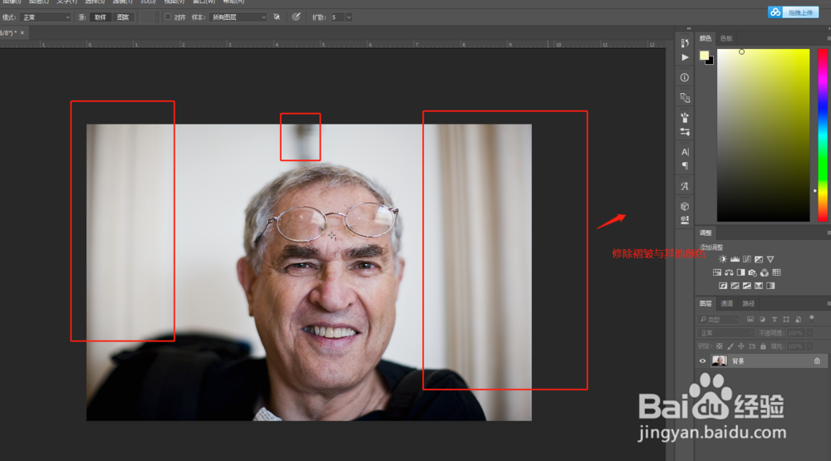Collapse the panels with double-arrow icon
The height and width of the screenshot is (461, 831).
pos(688,28)
